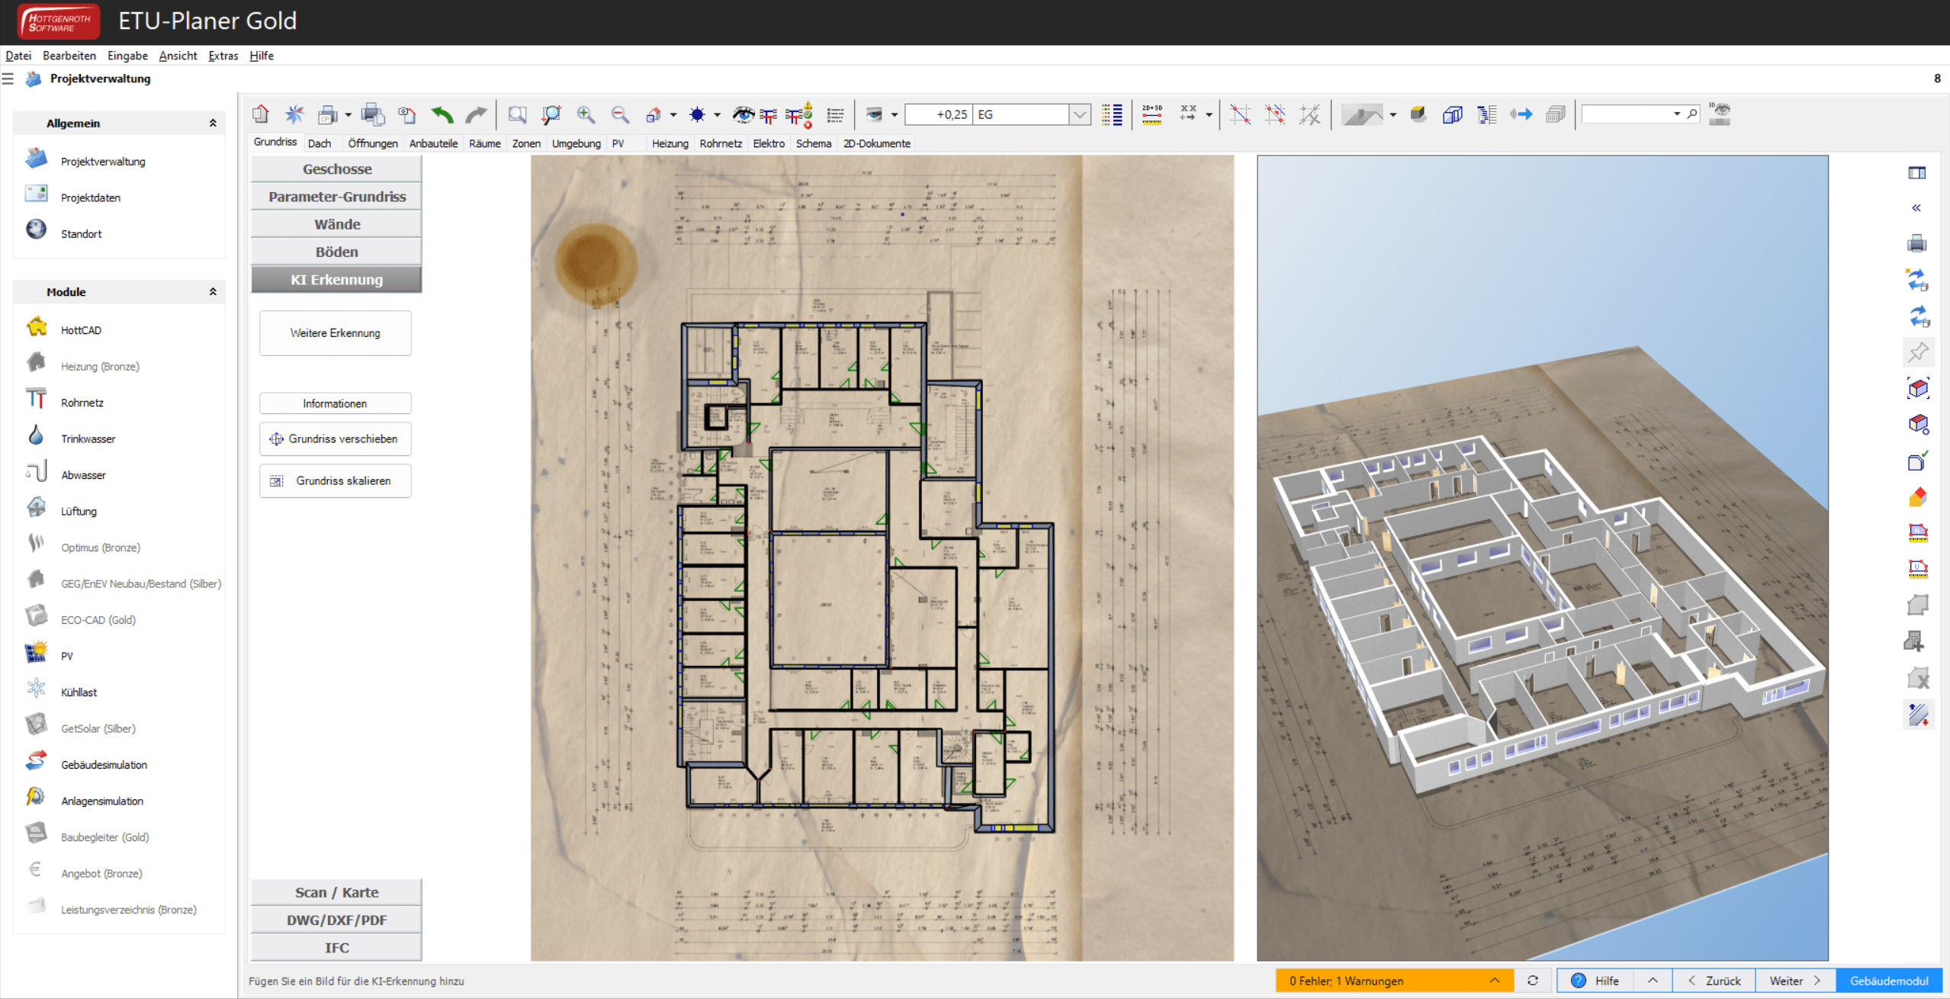Screen dimensions: 1950x999
Task: Click the +0,25 height value field
Action: (x=939, y=114)
